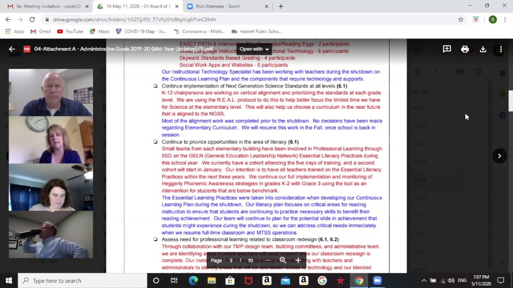Download the PDF file
Screen dimensions: 513x288
tap(483, 49)
